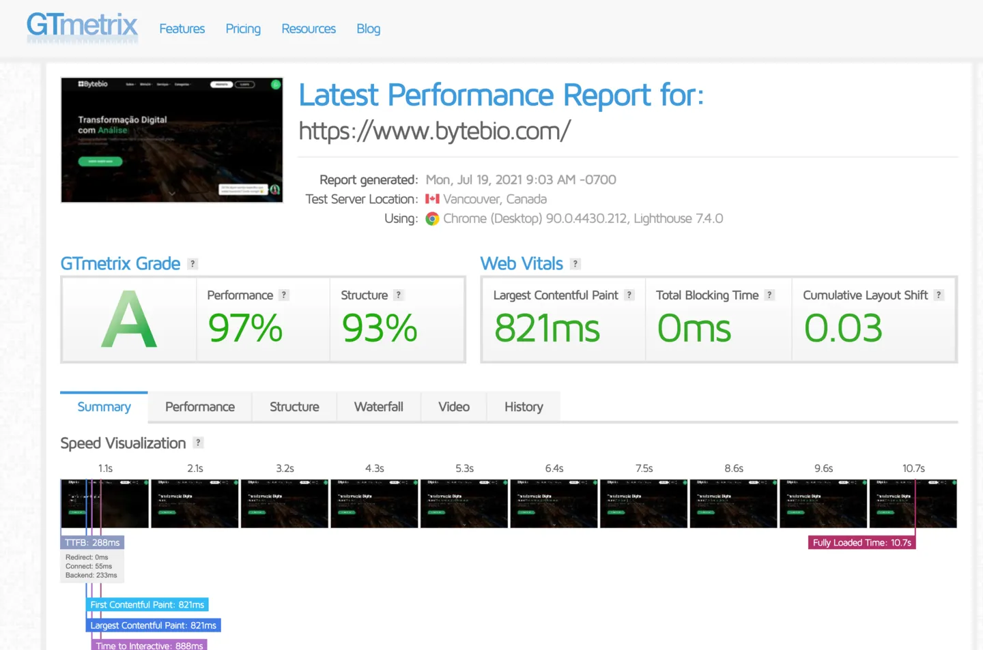983x650 pixels.
Task: Click the 0ms Total Blocking Time value
Action: click(x=694, y=328)
